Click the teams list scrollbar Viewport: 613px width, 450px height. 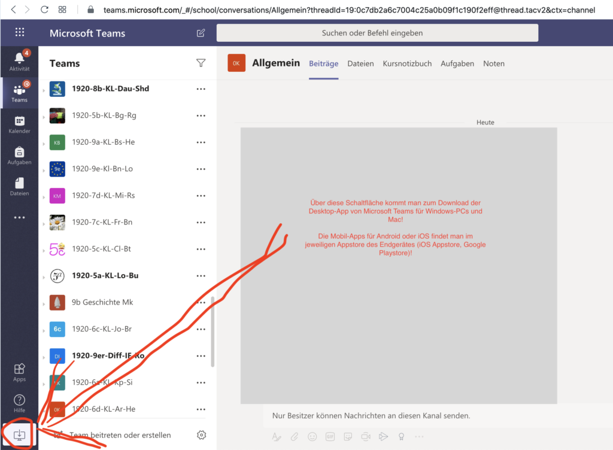tap(213, 332)
